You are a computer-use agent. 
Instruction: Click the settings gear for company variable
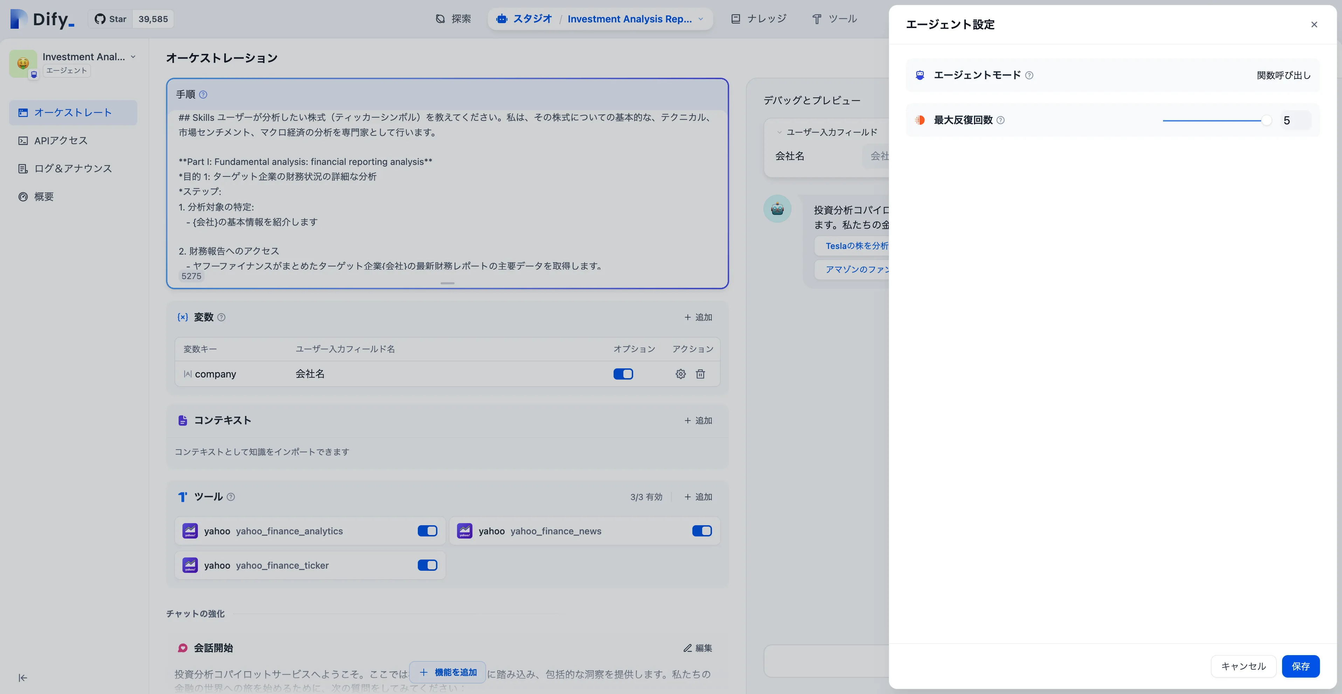pyautogui.click(x=680, y=374)
